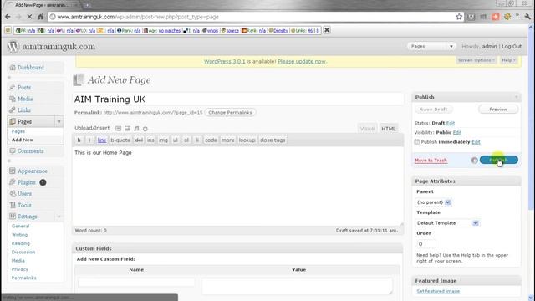Click the code quicktag button
535x301 pixels.
coord(211,140)
